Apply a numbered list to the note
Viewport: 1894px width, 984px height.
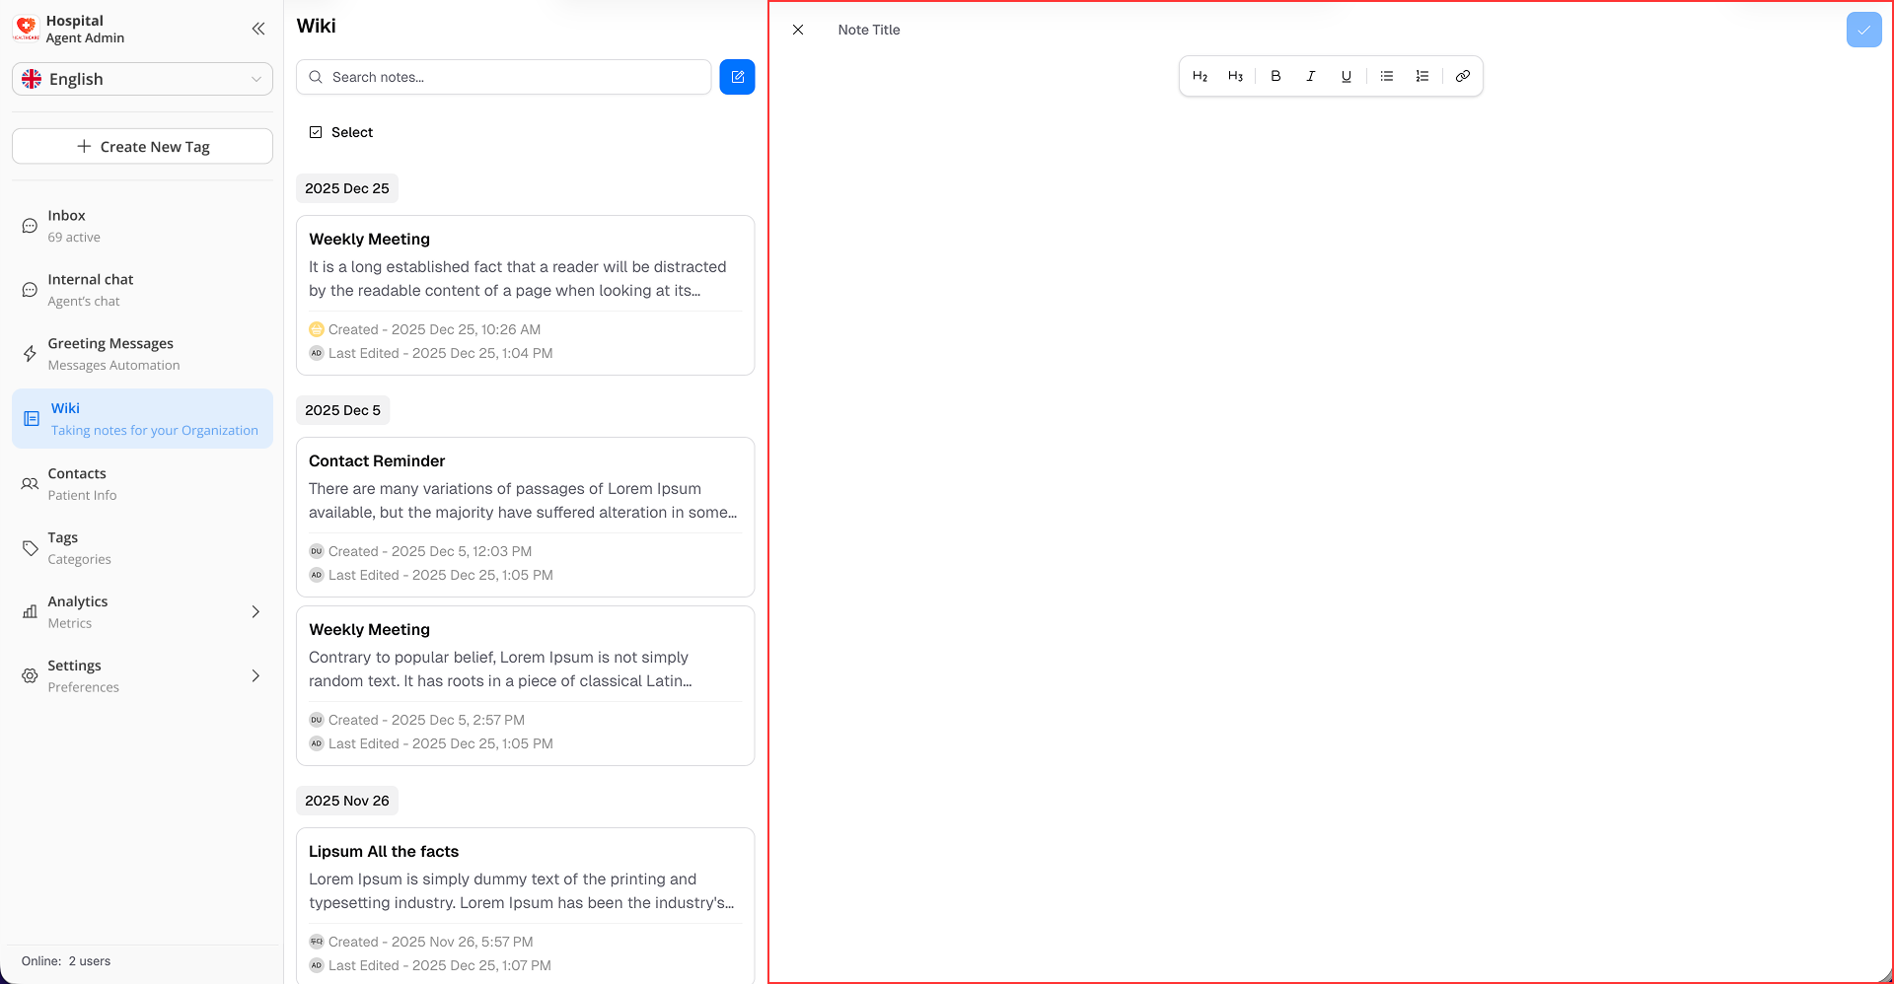[x=1421, y=76]
